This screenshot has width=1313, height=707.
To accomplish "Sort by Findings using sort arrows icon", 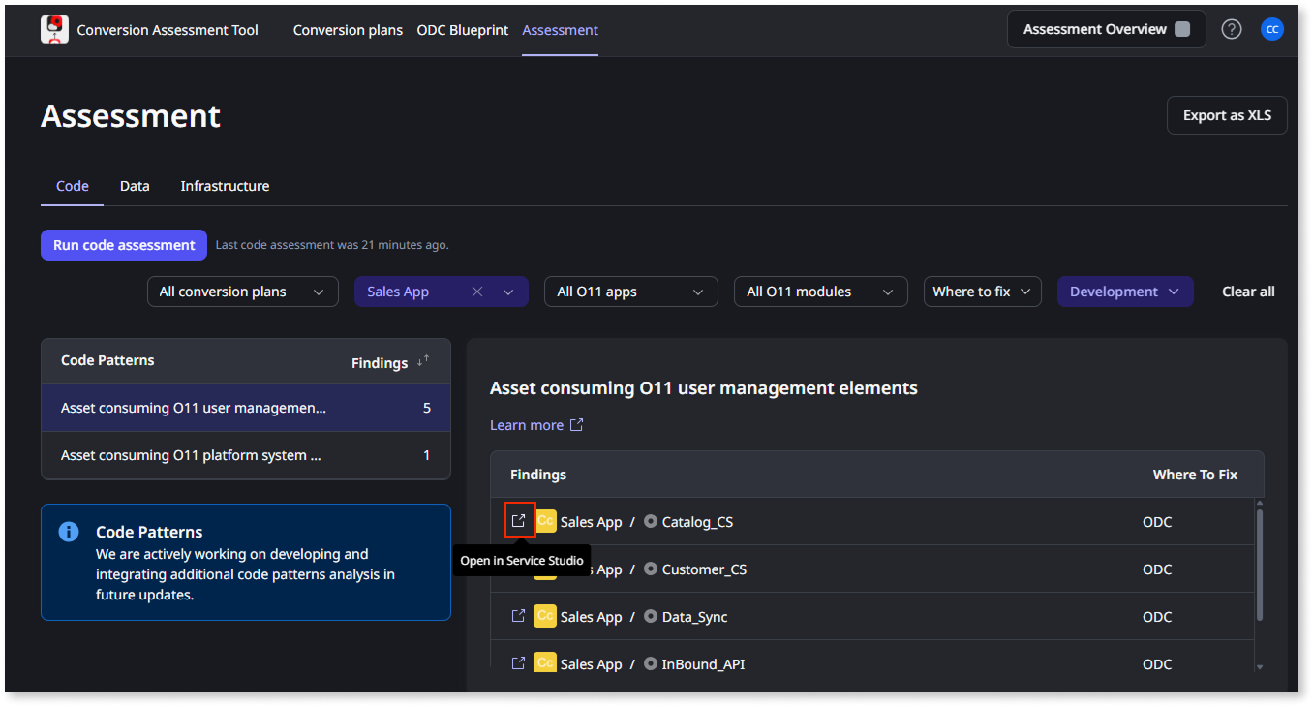I will [x=422, y=361].
